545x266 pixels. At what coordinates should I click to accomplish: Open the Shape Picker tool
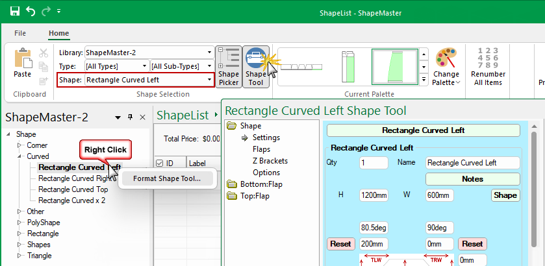pyautogui.click(x=228, y=66)
